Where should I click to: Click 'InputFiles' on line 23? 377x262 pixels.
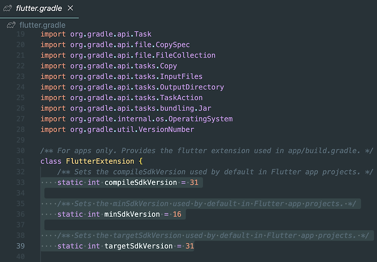(x=181, y=77)
